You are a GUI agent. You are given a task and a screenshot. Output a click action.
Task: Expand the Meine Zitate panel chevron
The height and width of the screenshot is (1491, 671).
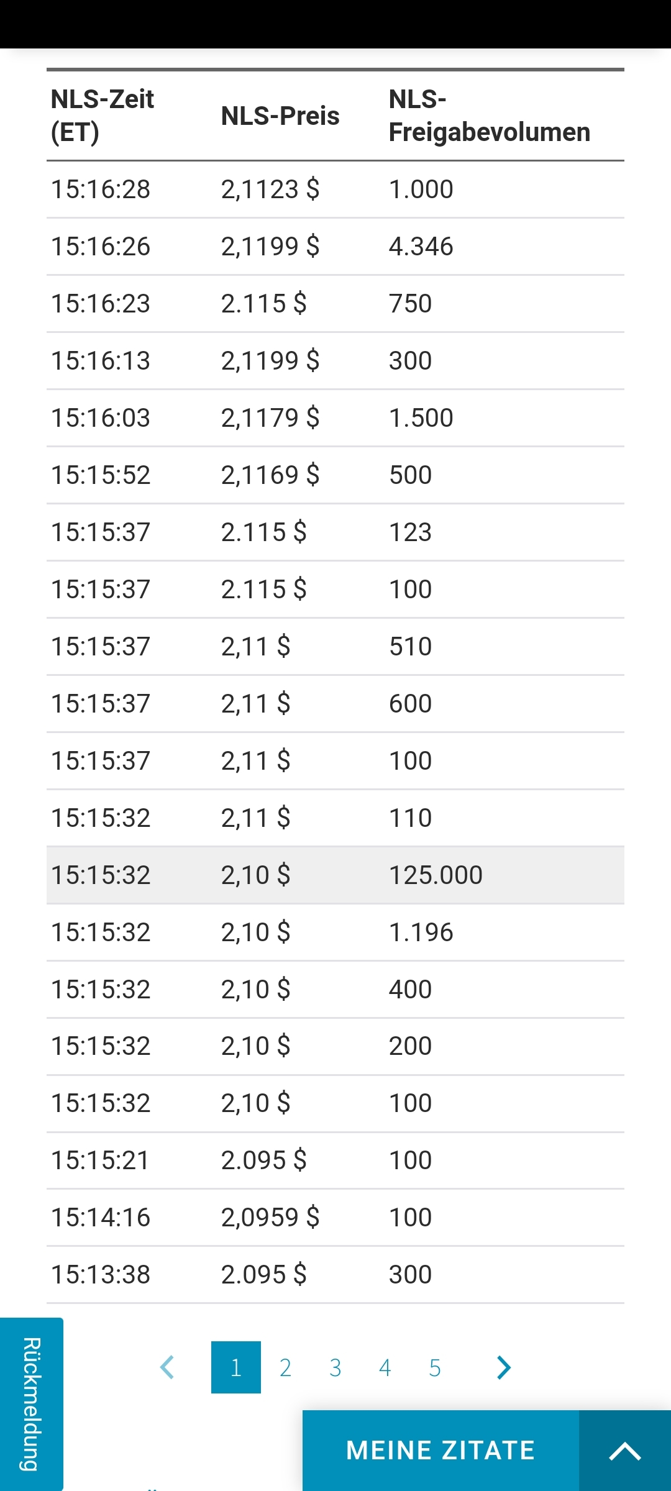click(624, 1451)
